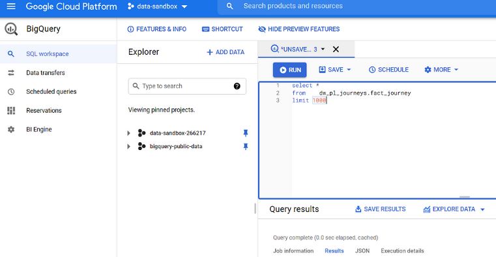Unpin the bigquery-public-data project
The width and height of the screenshot is (496, 257).
(x=246, y=147)
